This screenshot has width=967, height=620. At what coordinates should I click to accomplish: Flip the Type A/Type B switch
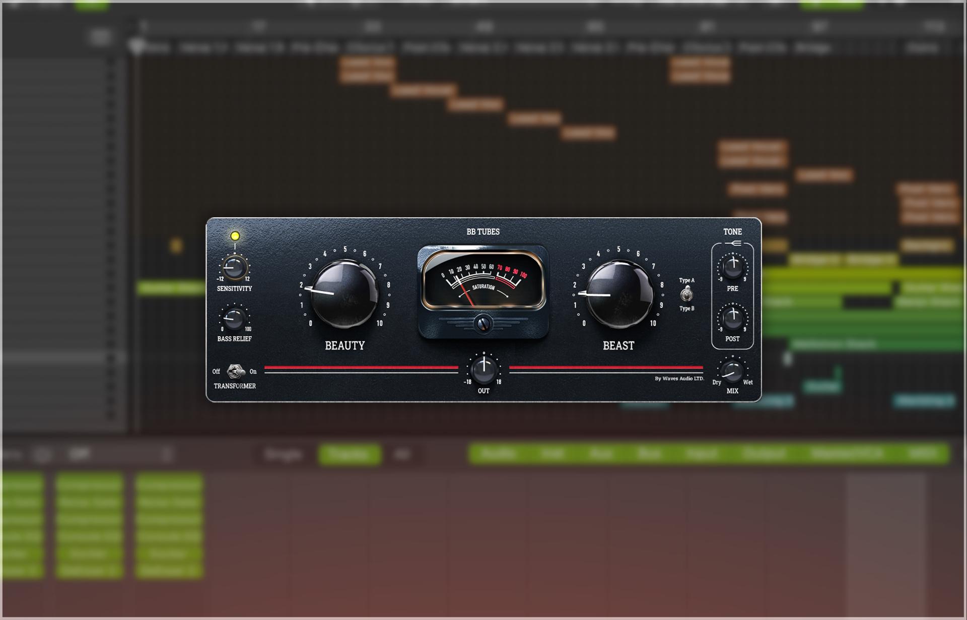[686, 294]
